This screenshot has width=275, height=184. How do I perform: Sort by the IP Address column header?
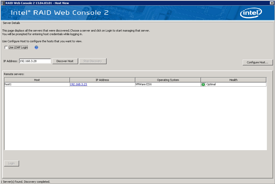click(103, 80)
